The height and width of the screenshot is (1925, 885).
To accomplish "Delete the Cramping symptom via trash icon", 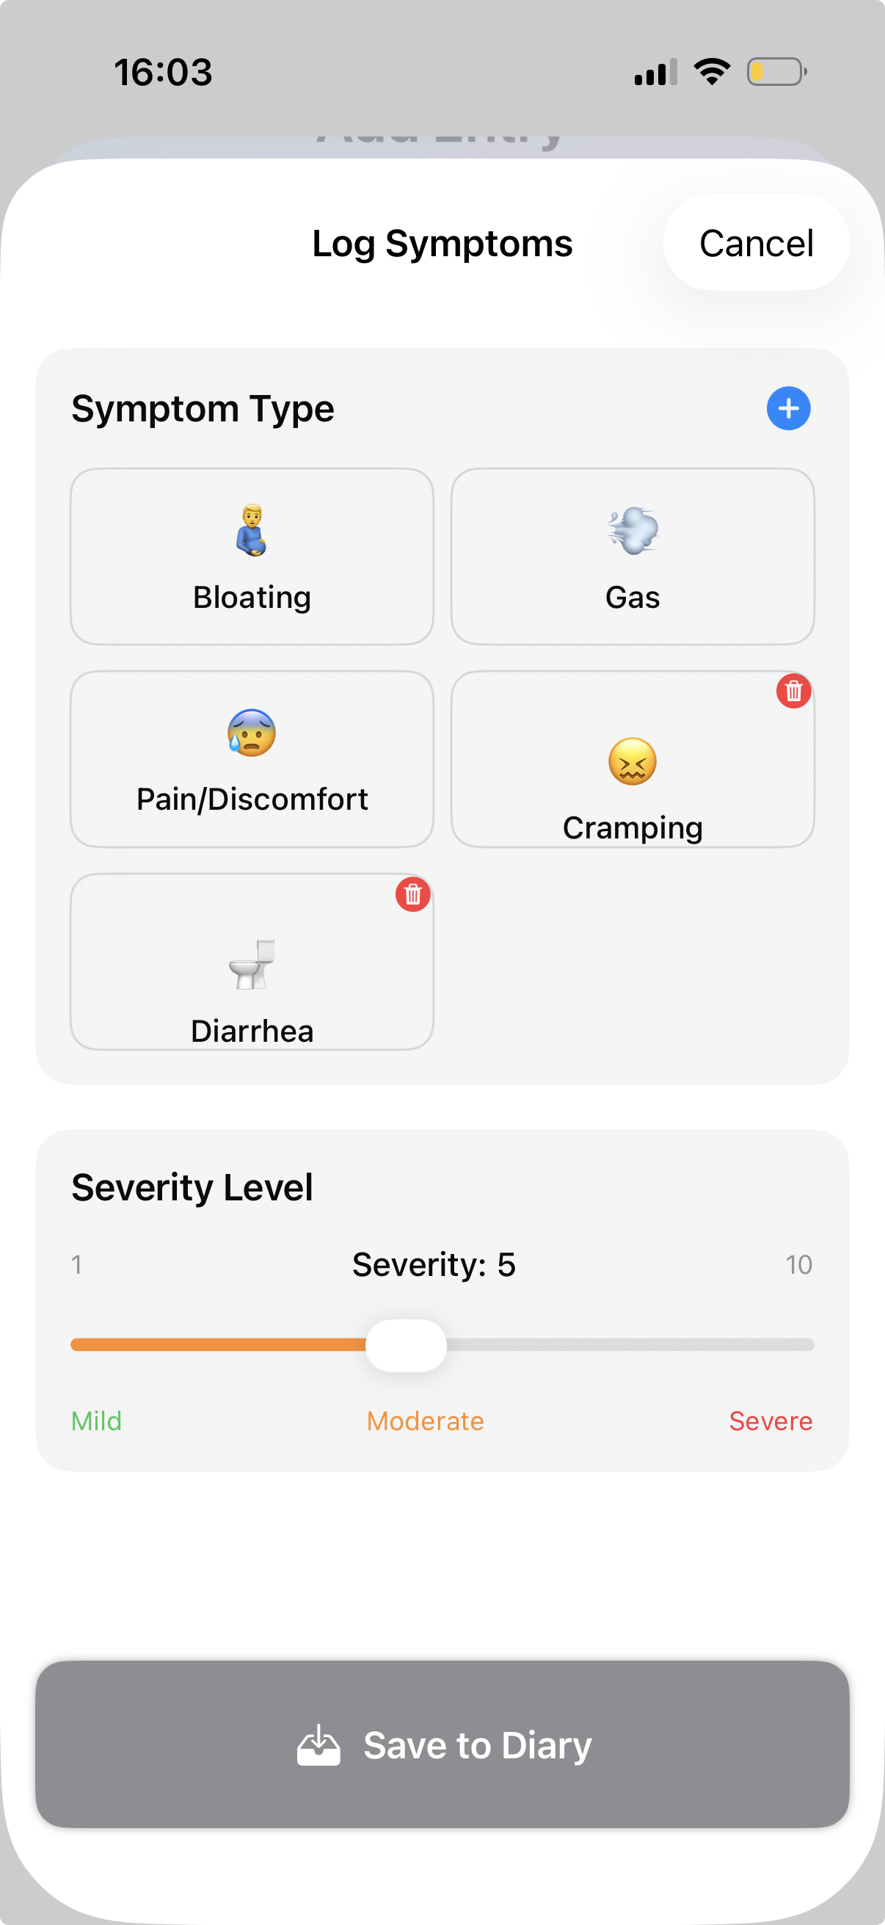I will tap(793, 692).
